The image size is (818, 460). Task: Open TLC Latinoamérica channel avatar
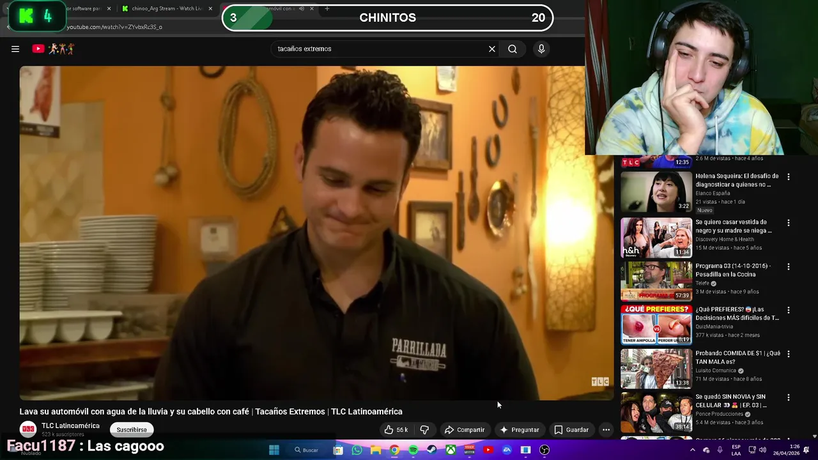(x=28, y=429)
